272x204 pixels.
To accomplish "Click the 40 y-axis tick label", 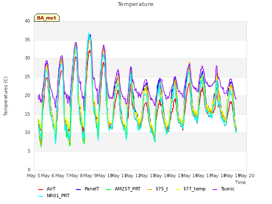I will (27, 21).
